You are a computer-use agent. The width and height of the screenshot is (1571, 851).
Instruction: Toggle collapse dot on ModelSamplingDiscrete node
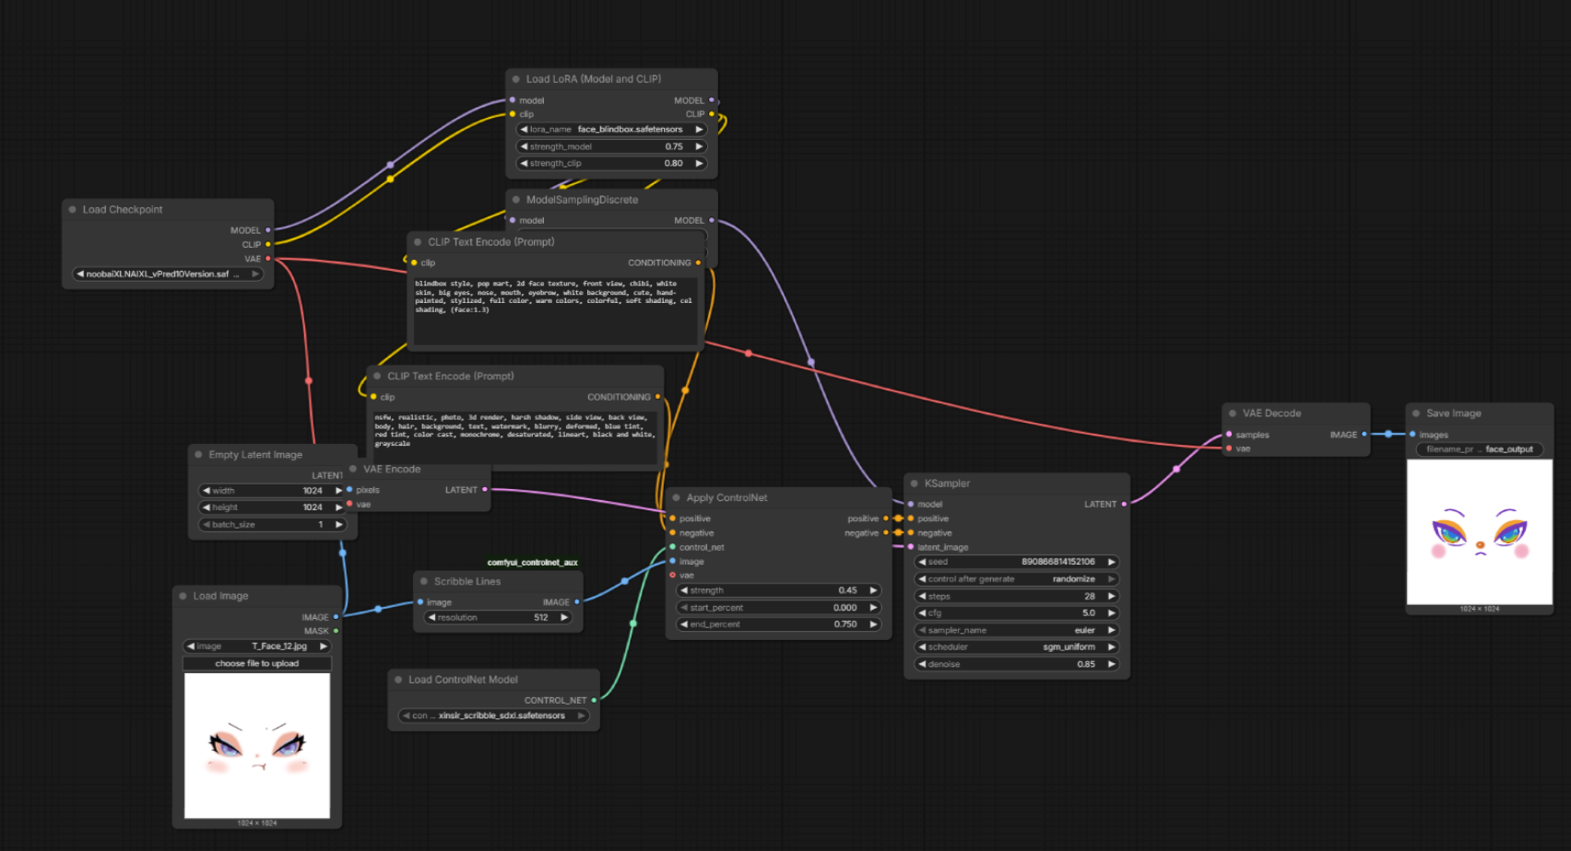pos(515,200)
